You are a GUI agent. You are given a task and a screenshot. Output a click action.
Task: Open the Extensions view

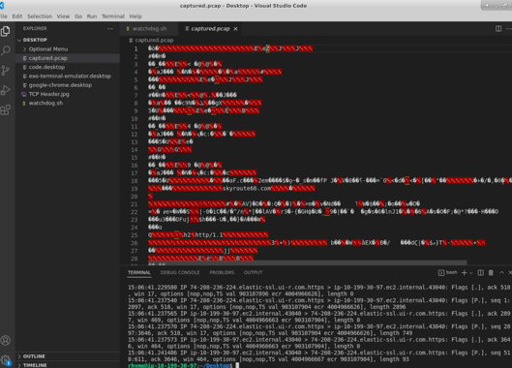6,109
